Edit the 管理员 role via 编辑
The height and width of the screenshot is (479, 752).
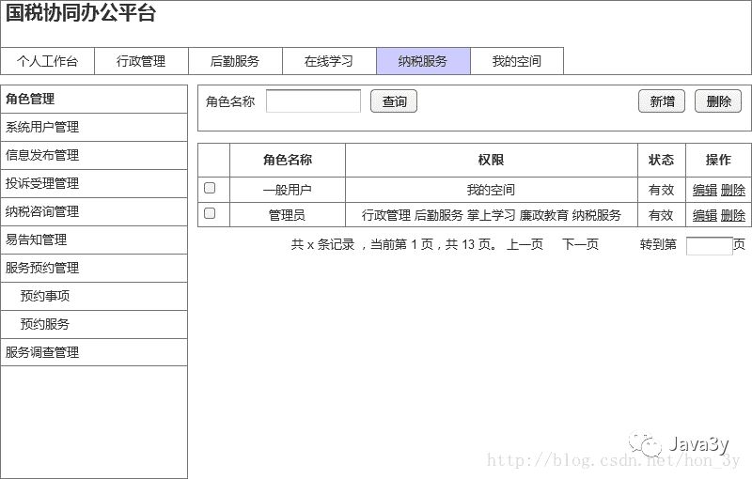(x=705, y=216)
